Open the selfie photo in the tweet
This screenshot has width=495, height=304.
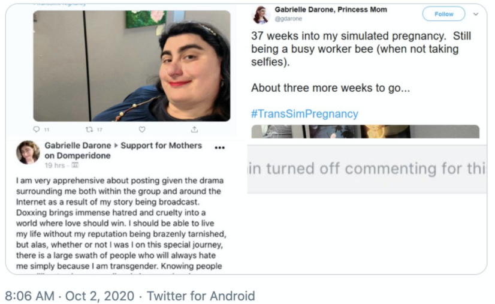[132, 66]
